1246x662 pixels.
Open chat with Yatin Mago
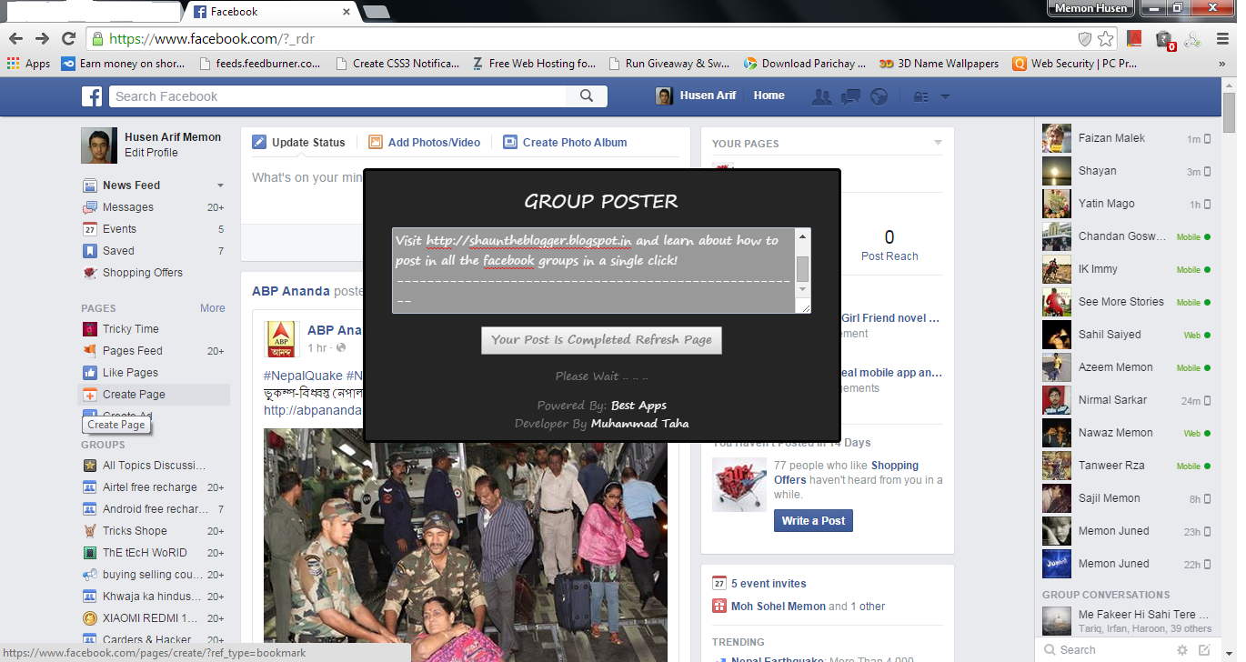coord(1127,204)
